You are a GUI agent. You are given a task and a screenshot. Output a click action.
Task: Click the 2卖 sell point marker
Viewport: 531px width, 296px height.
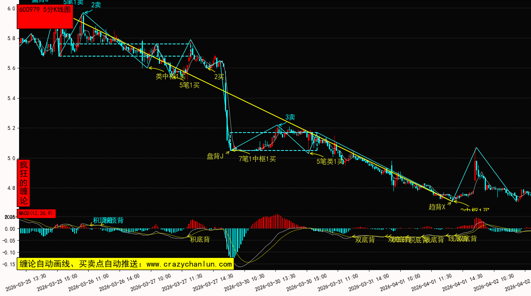coord(96,5)
